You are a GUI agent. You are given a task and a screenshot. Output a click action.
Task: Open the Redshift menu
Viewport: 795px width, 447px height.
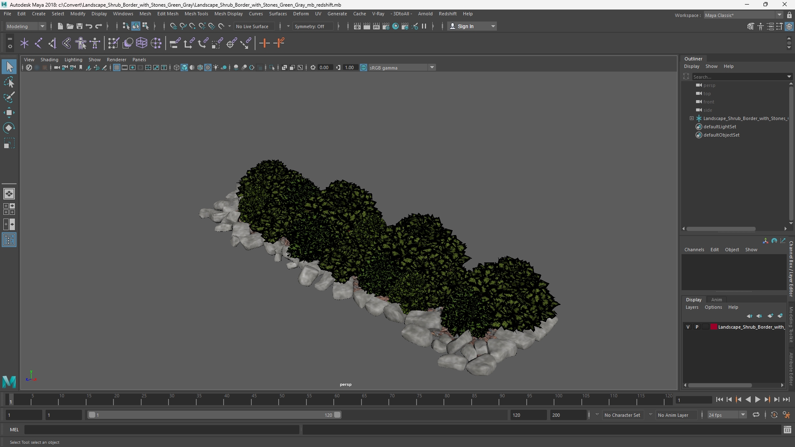[x=448, y=14]
